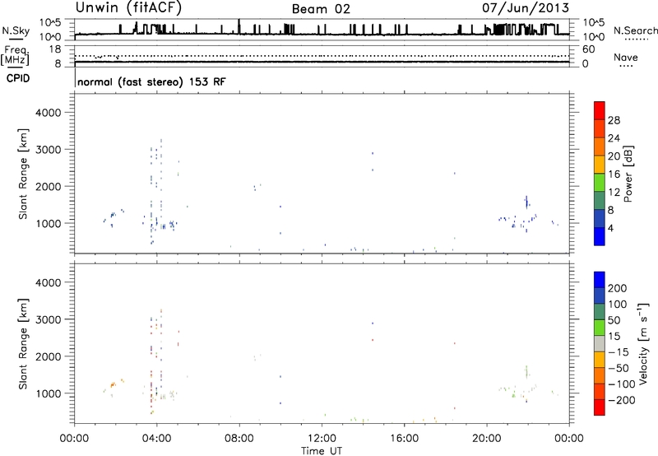This screenshot has width=658, height=456.
Task: Pick the gray Velocity segment between -15 and 15
Action: [600, 343]
